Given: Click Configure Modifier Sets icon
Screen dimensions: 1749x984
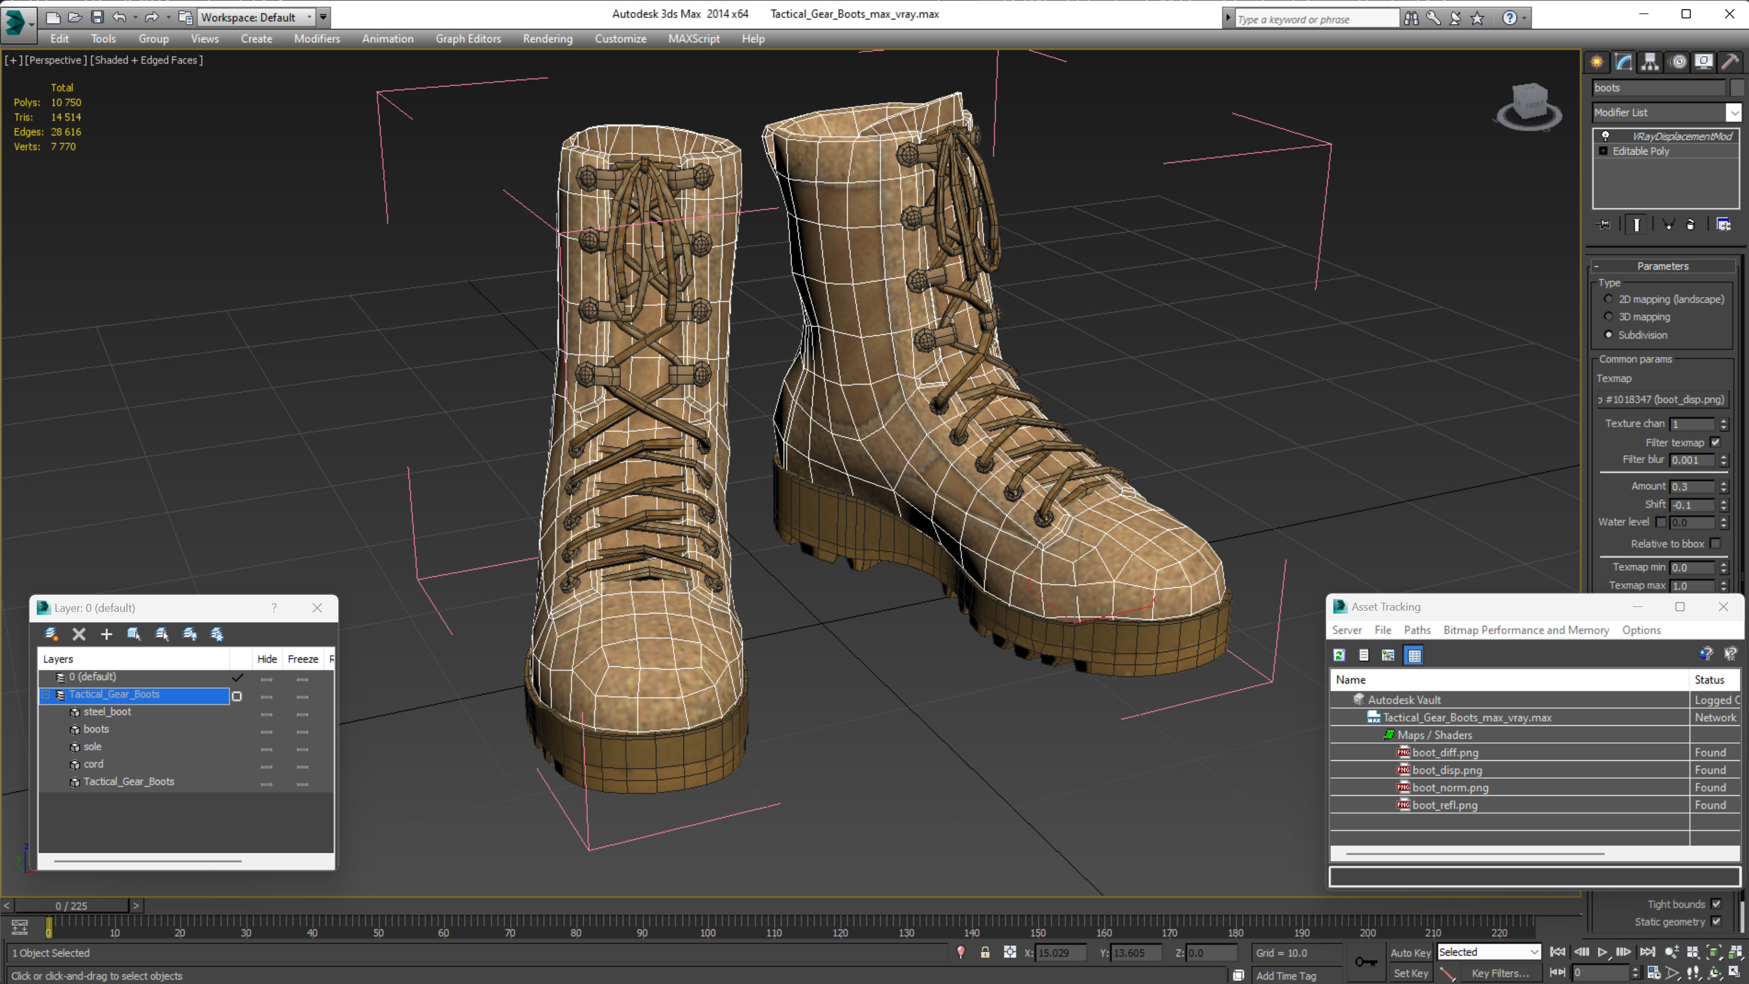Looking at the screenshot, I should (1723, 224).
